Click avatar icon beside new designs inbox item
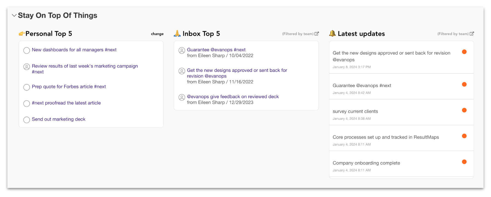The width and height of the screenshot is (491, 197). [x=182, y=71]
